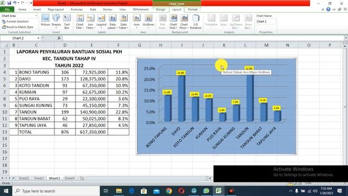This screenshot has height=196, width=348.
Task: Open Task View on taskbar
Action: pyautogui.click(x=106, y=191)
